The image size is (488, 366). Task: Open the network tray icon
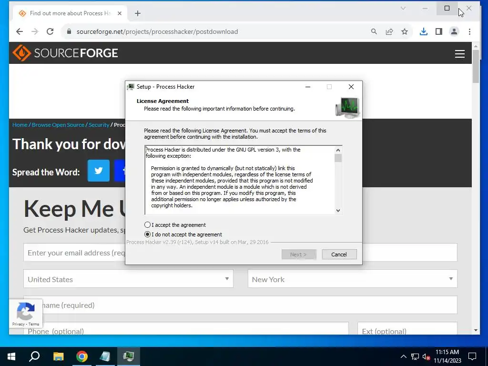click(x=415, y=356)
